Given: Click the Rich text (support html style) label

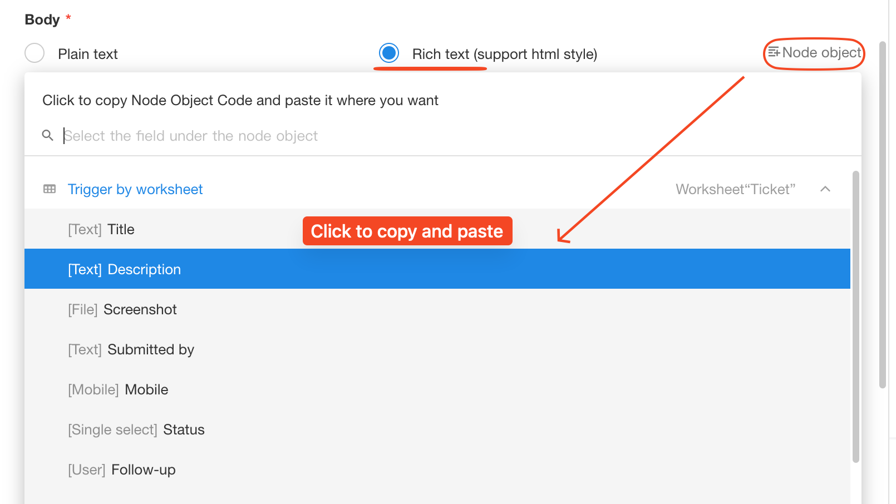Looking at the screenshot, I should click(505, 54).
